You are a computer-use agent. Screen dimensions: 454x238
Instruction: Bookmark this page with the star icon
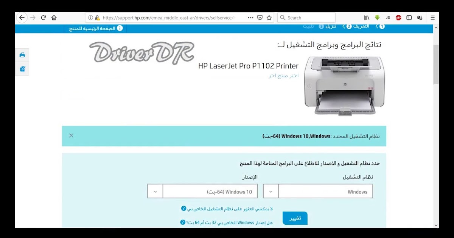[269, 18]
